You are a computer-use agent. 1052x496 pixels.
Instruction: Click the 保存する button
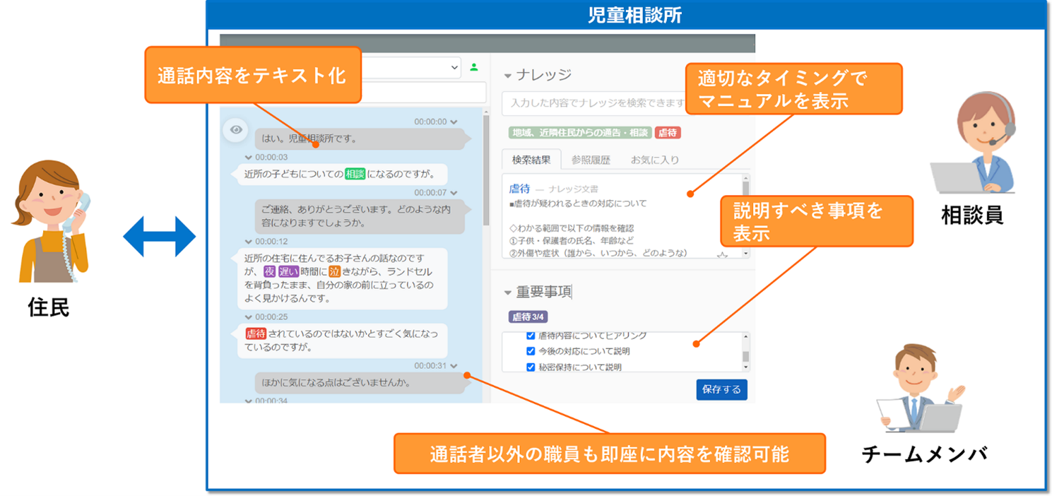pyautogui.click(x=721, y=389)
